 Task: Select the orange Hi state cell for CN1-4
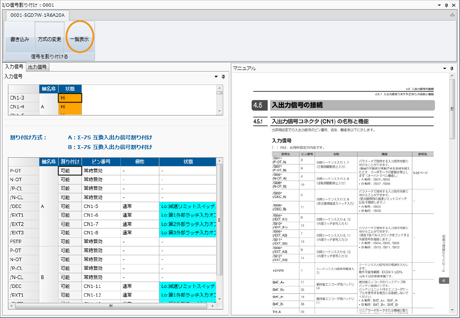click(70, 107)
